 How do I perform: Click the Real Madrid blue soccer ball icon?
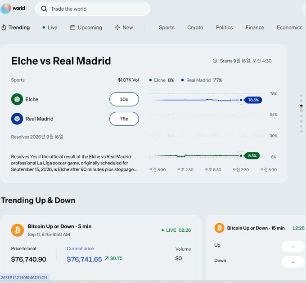(x=17, y=119)
